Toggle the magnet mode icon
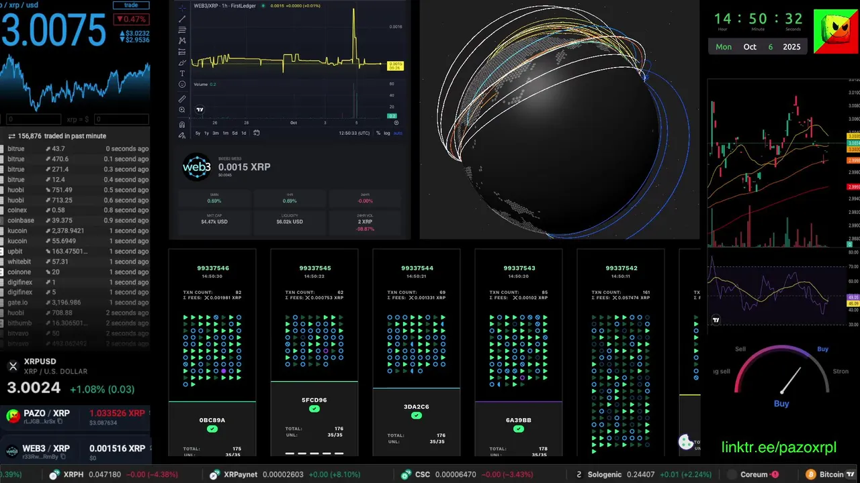860x483 pixels. tap(182, 124)
